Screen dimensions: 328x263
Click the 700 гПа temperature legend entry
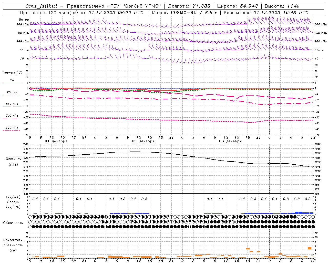click(x=12, y=116)
